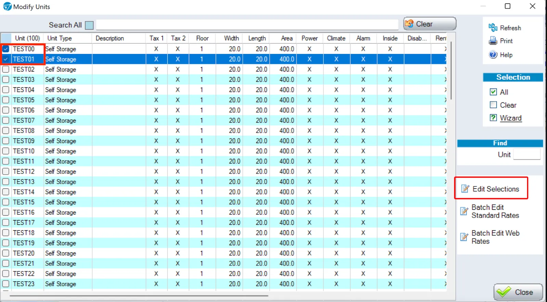Open Help via question mark icon
Viewport: 547px width, 302px height.
[493, 55]
